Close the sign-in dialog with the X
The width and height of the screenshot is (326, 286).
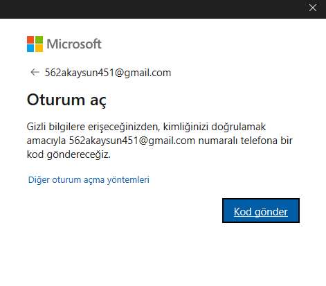tap(313, 8)
